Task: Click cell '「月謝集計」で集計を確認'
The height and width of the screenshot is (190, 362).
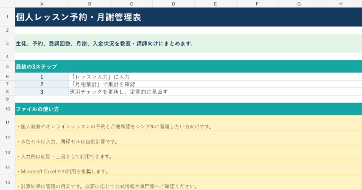Action: (x=215, y=84)
